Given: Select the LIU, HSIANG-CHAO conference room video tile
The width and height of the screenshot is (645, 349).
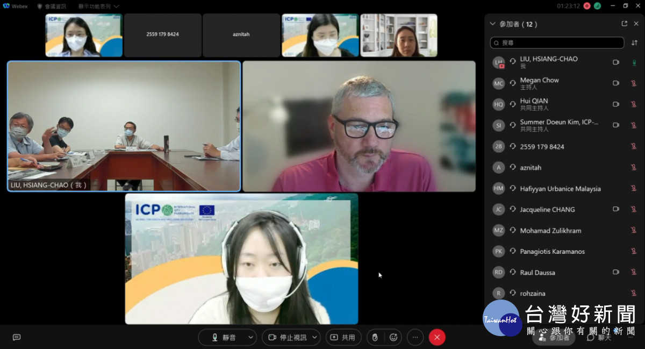Looking at the screenshot, I should coord(124,126).
